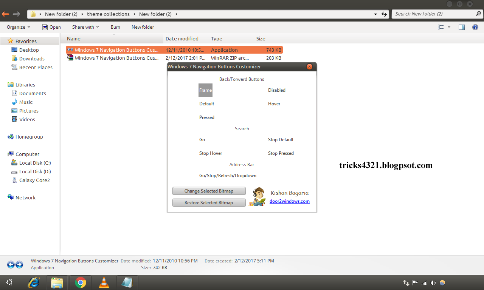Sort files by Date modified column
The height and width of the screenshot is (290, 484).
(182, 39)
